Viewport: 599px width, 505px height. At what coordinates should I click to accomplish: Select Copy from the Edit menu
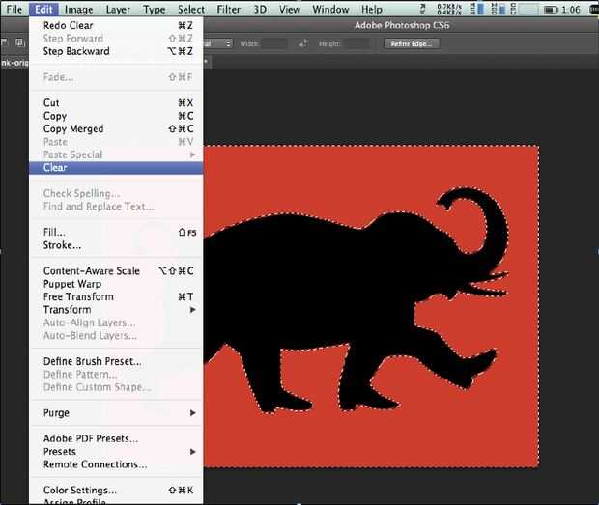click(x=116, y=116)
